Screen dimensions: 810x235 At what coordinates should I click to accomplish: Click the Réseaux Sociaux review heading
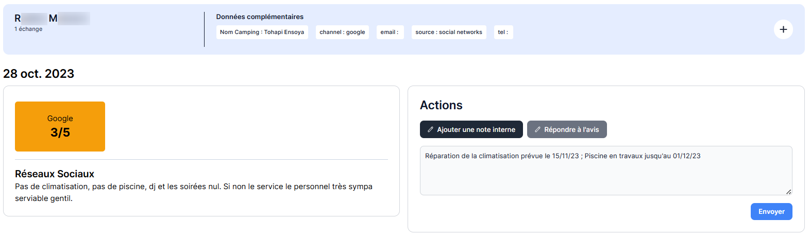(55, 174)
